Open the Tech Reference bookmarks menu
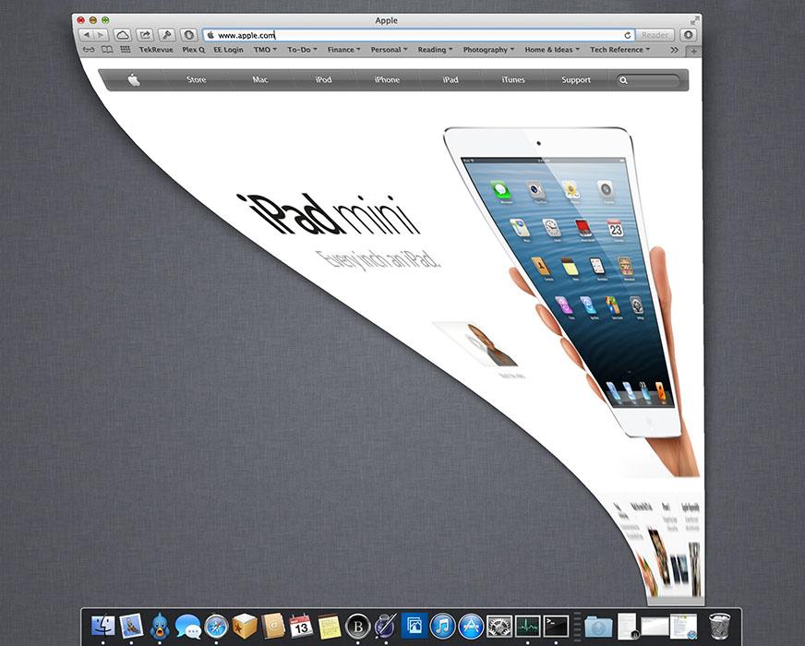The height and width of the screenshot is (646, 805). [620, 50]
